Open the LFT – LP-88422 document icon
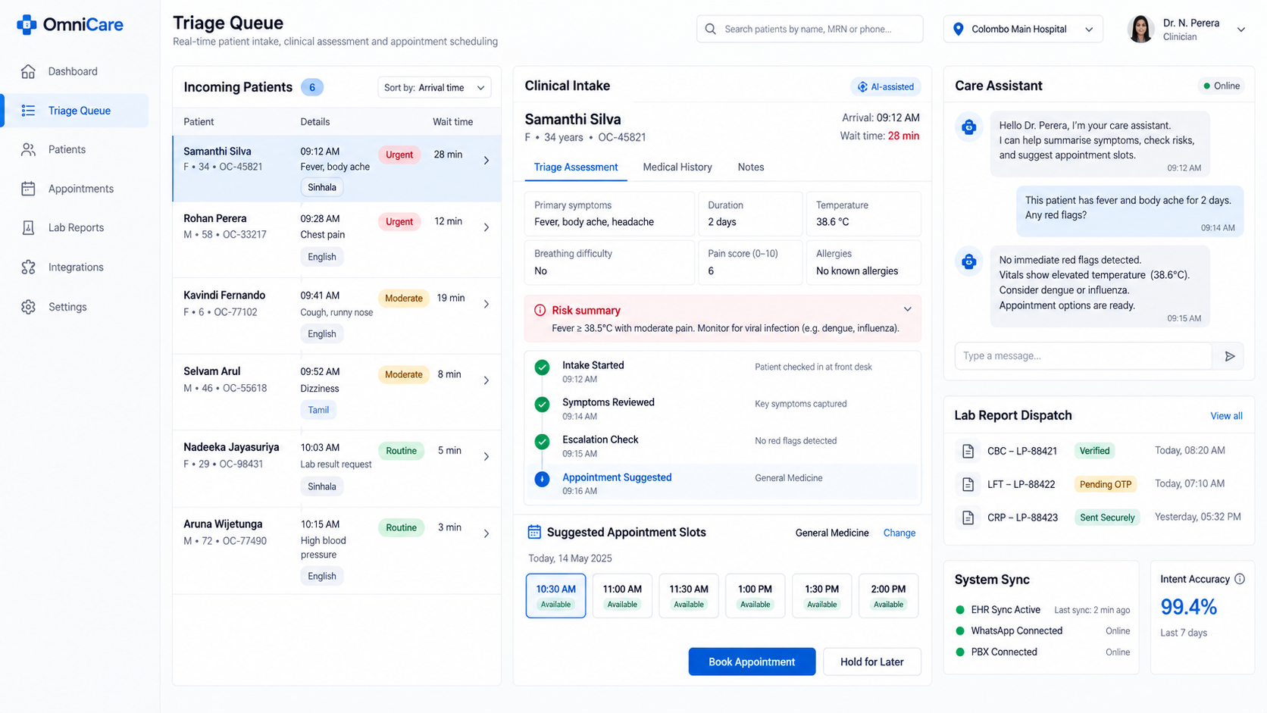This screenshot has height=713, width=1267. 968,484
